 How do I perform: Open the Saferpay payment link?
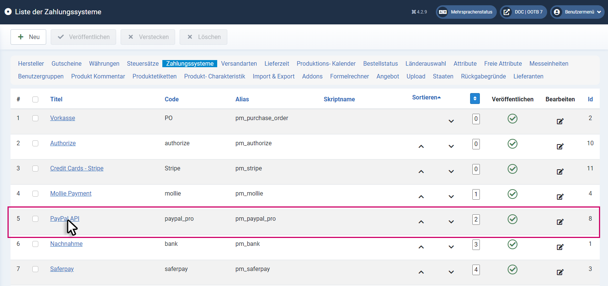click(62, 269)
